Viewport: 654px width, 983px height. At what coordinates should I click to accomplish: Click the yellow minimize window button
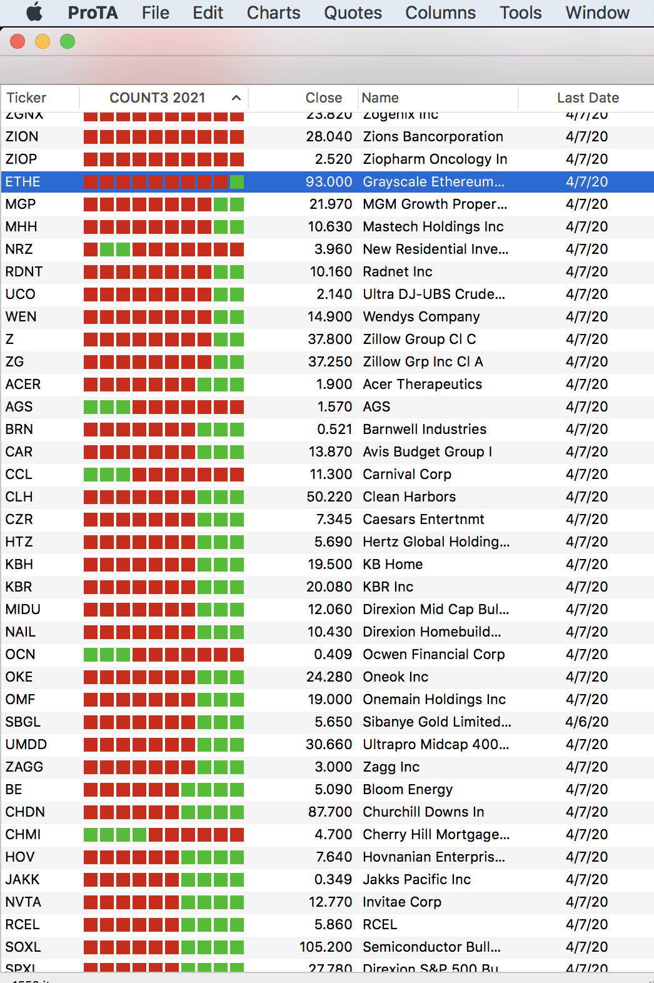(43, 41)
